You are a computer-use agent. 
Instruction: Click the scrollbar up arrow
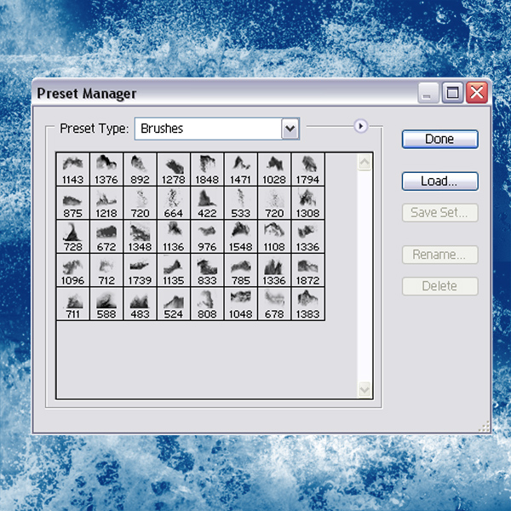coord(365,162)
